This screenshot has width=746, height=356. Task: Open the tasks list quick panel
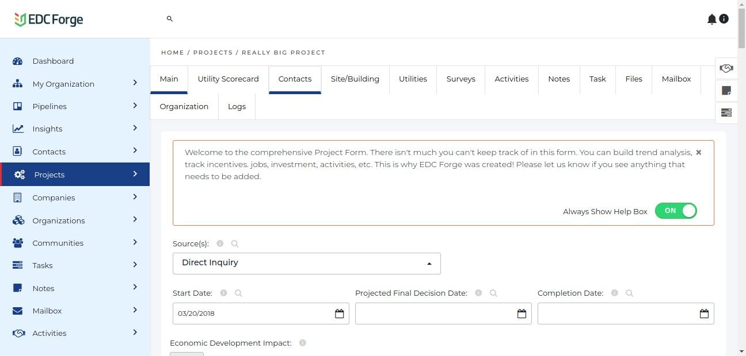pos(726,113)
